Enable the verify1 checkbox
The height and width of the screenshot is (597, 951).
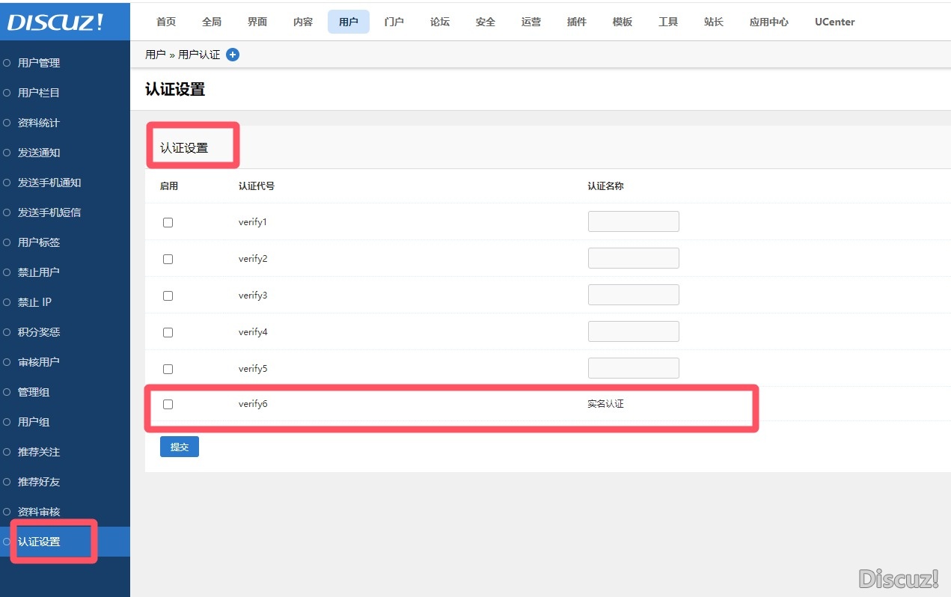coord(168,222)
